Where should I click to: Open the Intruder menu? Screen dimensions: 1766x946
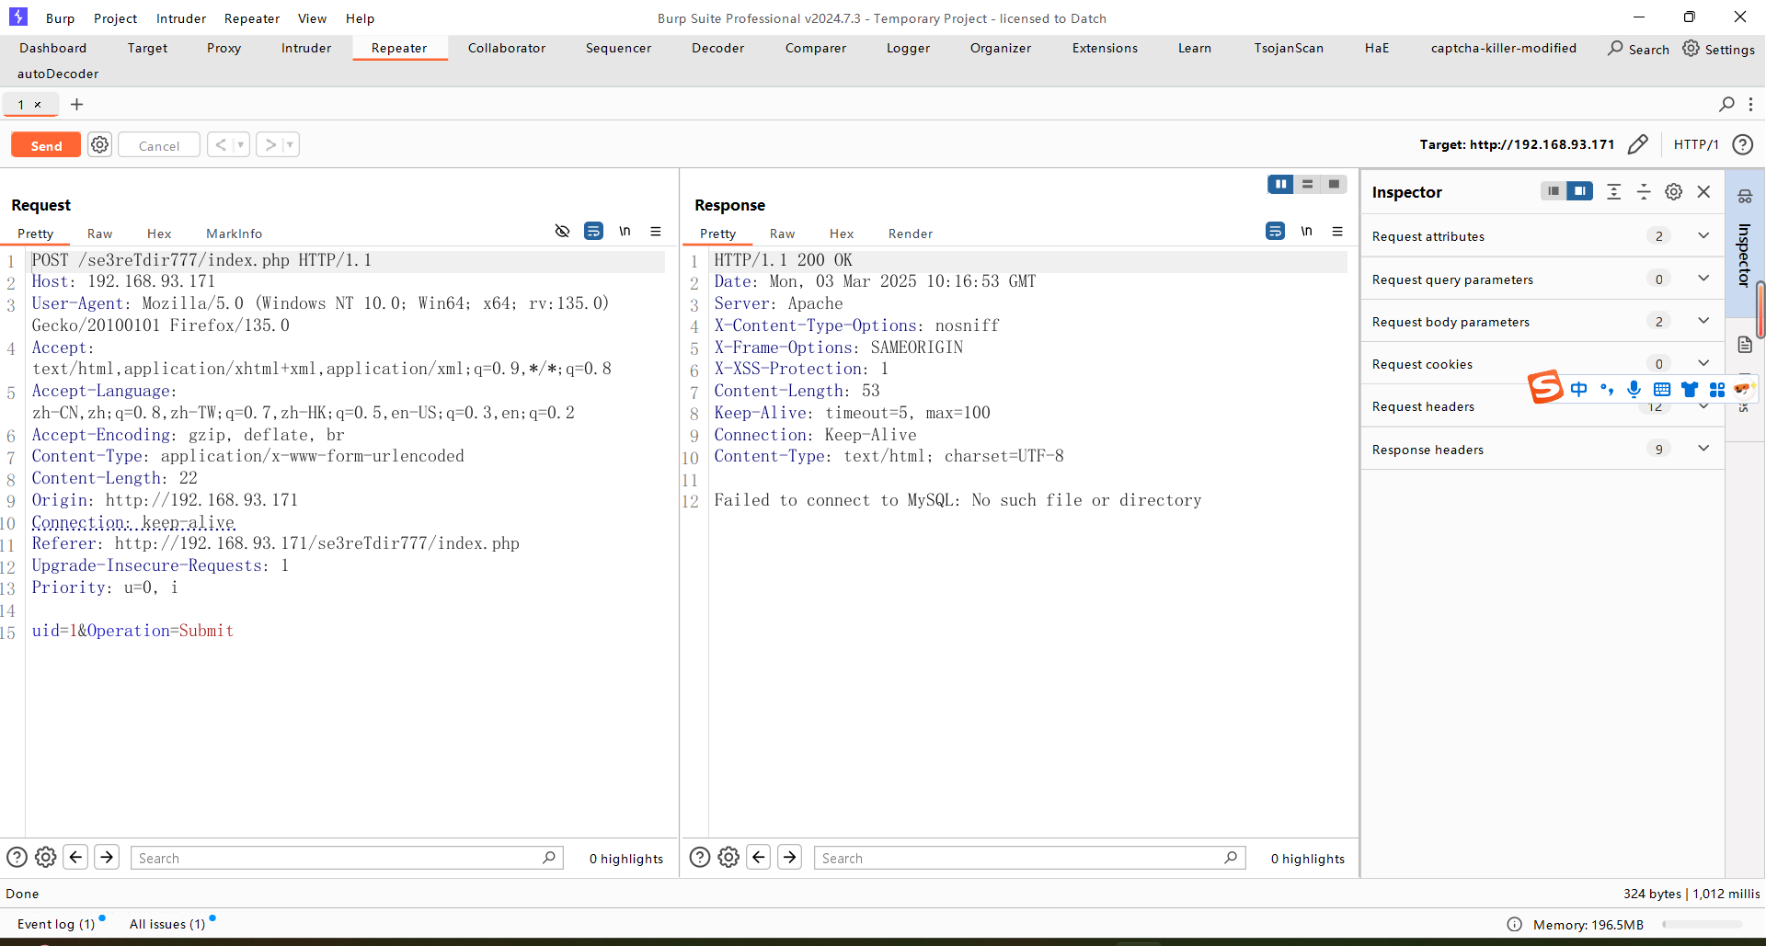tap(180, 18)
